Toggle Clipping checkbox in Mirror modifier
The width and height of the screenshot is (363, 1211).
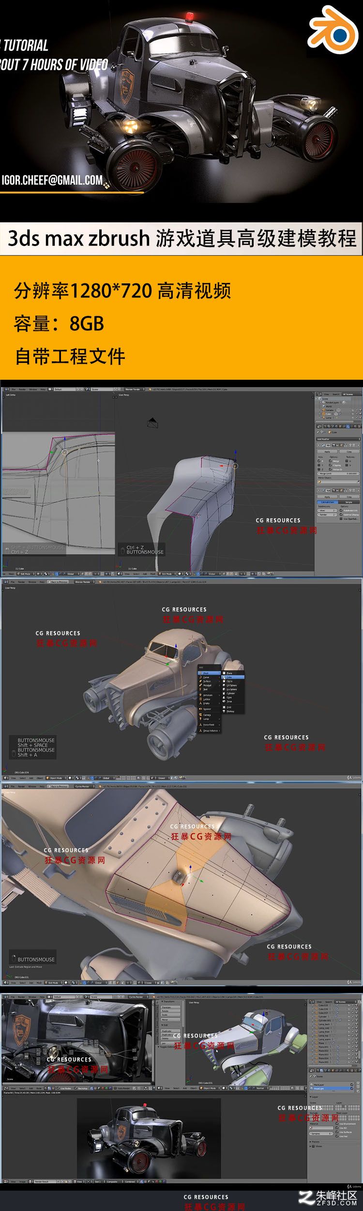[330, 465]
